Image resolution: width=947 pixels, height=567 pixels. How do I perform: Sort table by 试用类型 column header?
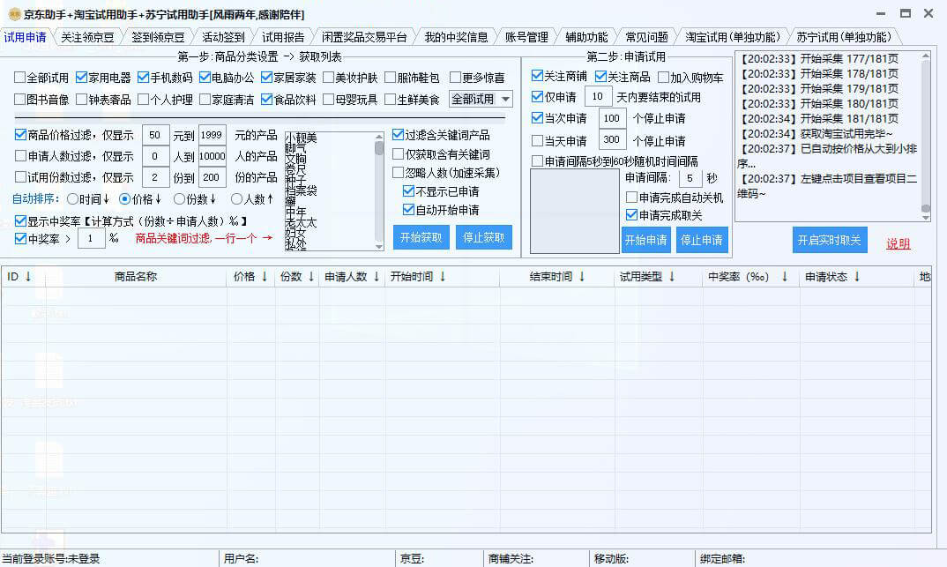(x=659, y=277)
